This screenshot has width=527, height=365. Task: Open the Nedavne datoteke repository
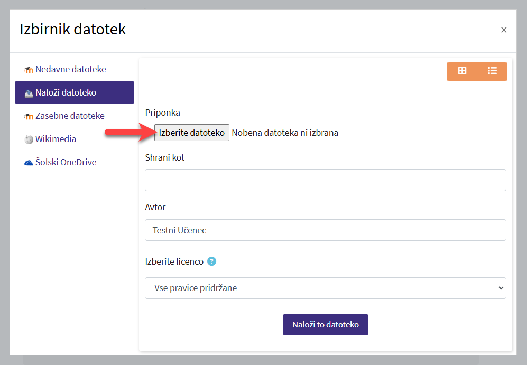pos(71,69)
